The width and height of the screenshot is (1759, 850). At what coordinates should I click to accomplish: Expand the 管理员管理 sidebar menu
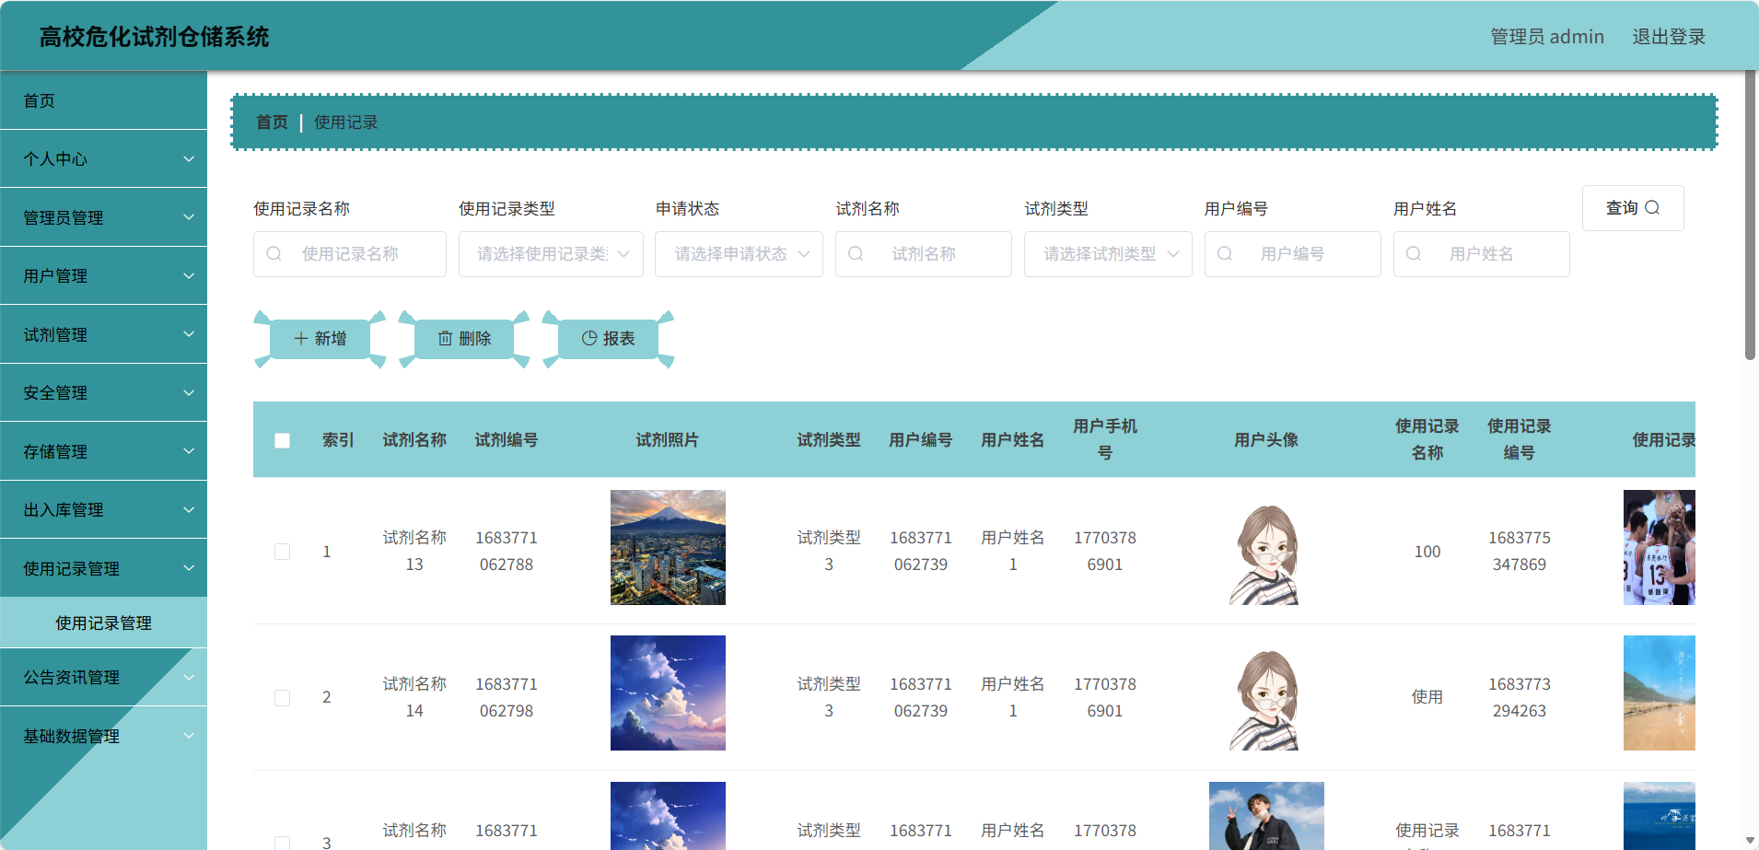click(x=103, y=217)
